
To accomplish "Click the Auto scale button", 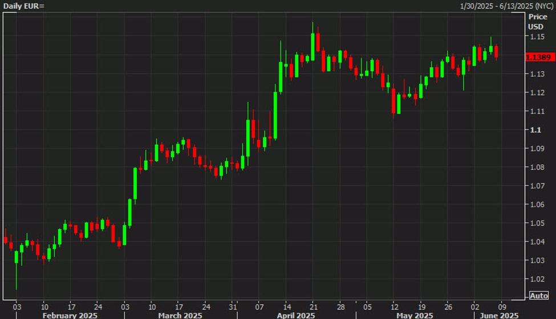I will coord(538,295).
